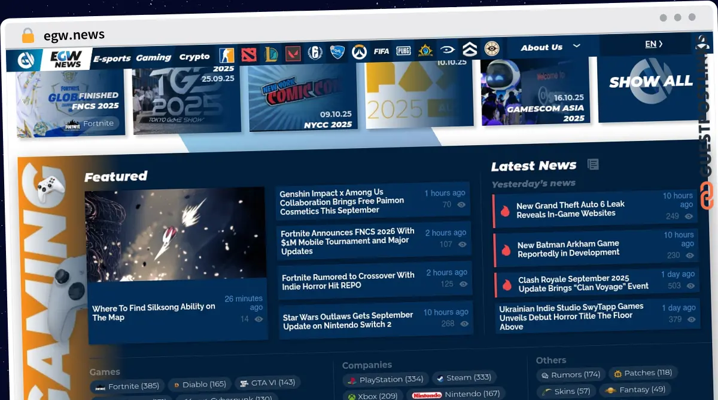Switch to the Crypto menu tab
The image size is (718, 400).
pyautogui.click(x=194, y=57)
